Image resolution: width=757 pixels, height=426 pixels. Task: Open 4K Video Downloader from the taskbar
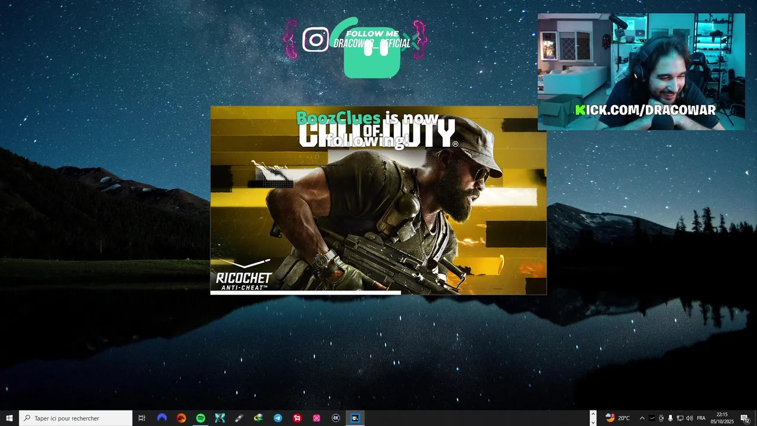(336, 418)
